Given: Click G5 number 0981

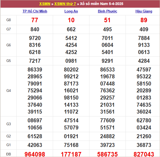Looking at the screenshot, I should tap(71, 61).
